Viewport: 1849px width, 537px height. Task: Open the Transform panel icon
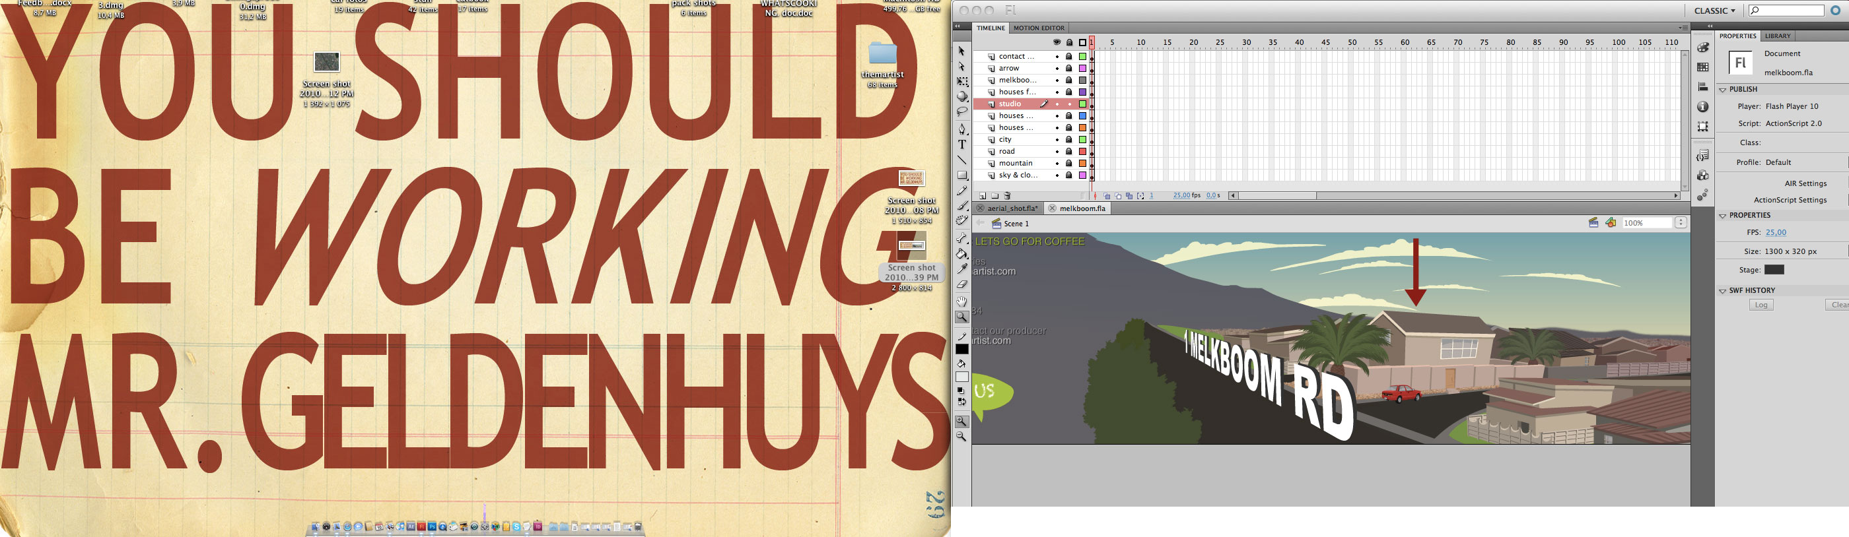point(1702,126)
